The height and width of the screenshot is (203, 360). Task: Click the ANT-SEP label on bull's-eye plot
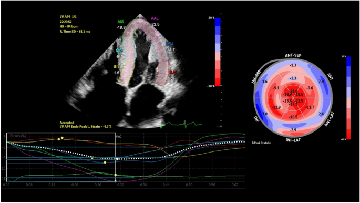pos(293,56)
